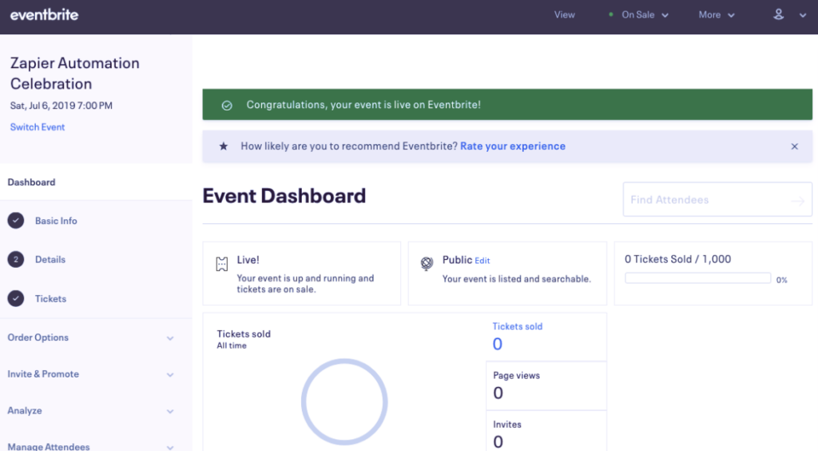Select the Page views metric box

(x=546, y=385)
